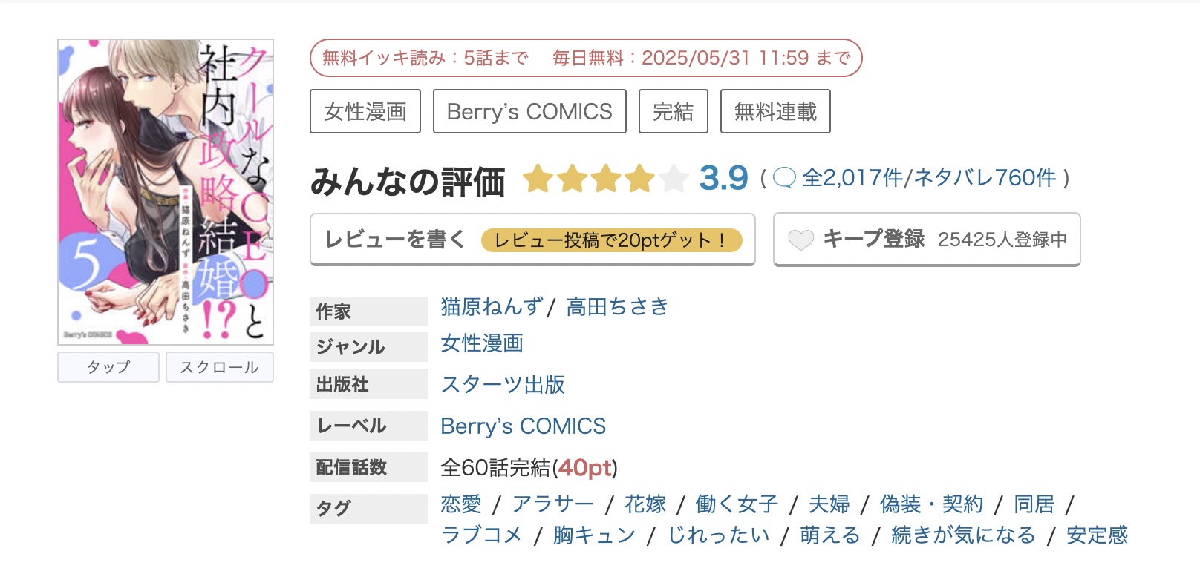The image size is (1200, 574).
Task: Click the 女性漫画 genre link
Action: pyautogui.click(x=482, y=343)
